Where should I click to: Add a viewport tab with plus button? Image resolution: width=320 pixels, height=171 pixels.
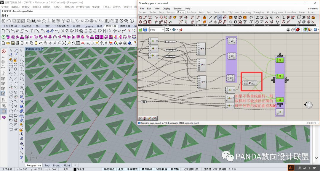click(x=75, y=165)
